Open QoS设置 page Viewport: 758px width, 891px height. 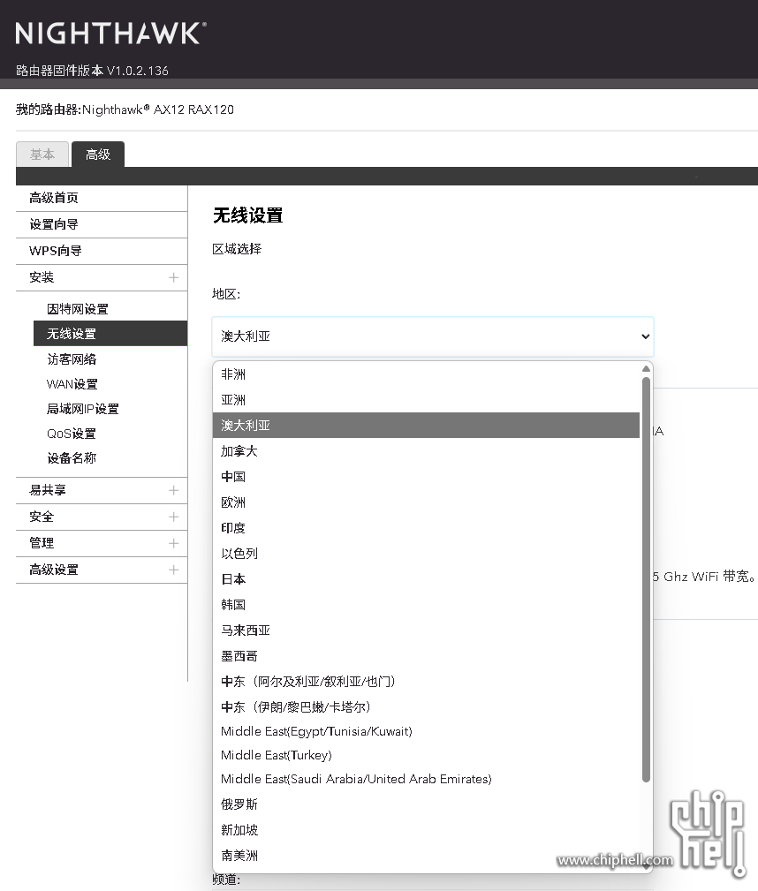72,434
